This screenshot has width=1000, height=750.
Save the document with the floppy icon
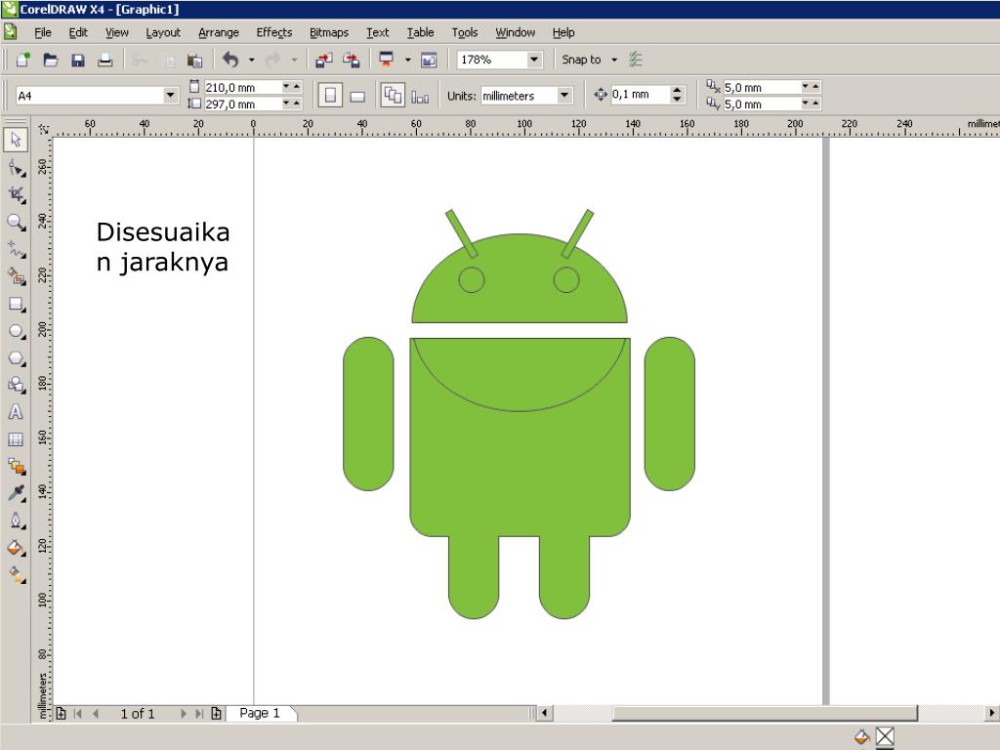point(78,60)
